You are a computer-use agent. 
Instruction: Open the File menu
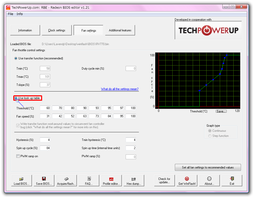10,14
